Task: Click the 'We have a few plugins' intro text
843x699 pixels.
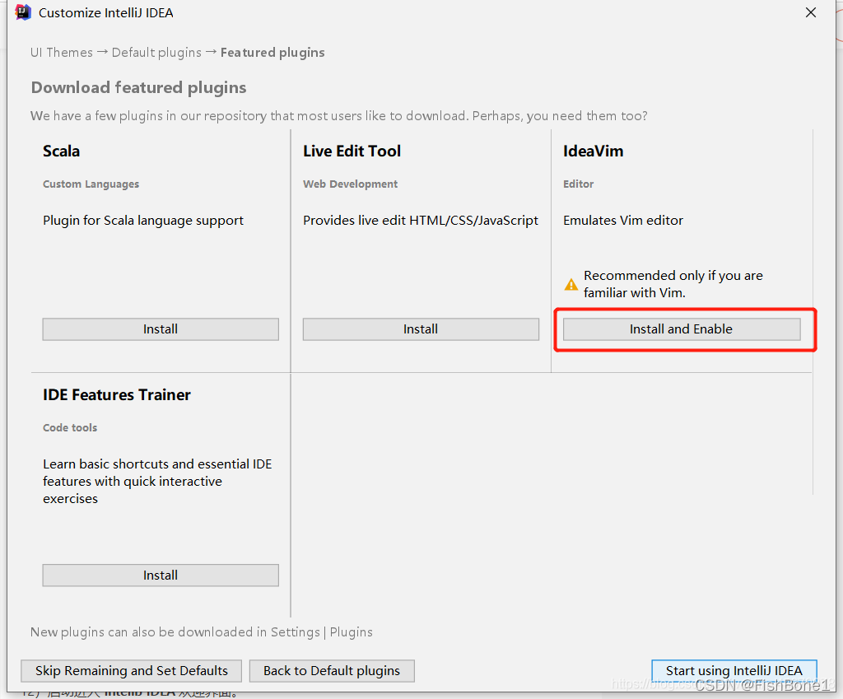Action: [x=338, y=115]
